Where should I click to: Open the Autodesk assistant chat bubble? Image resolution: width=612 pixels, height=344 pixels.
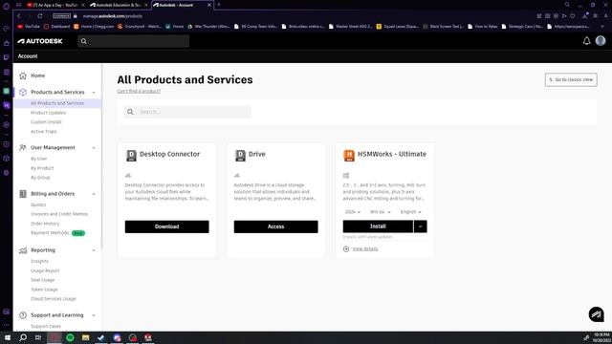[x=596, y=314]
